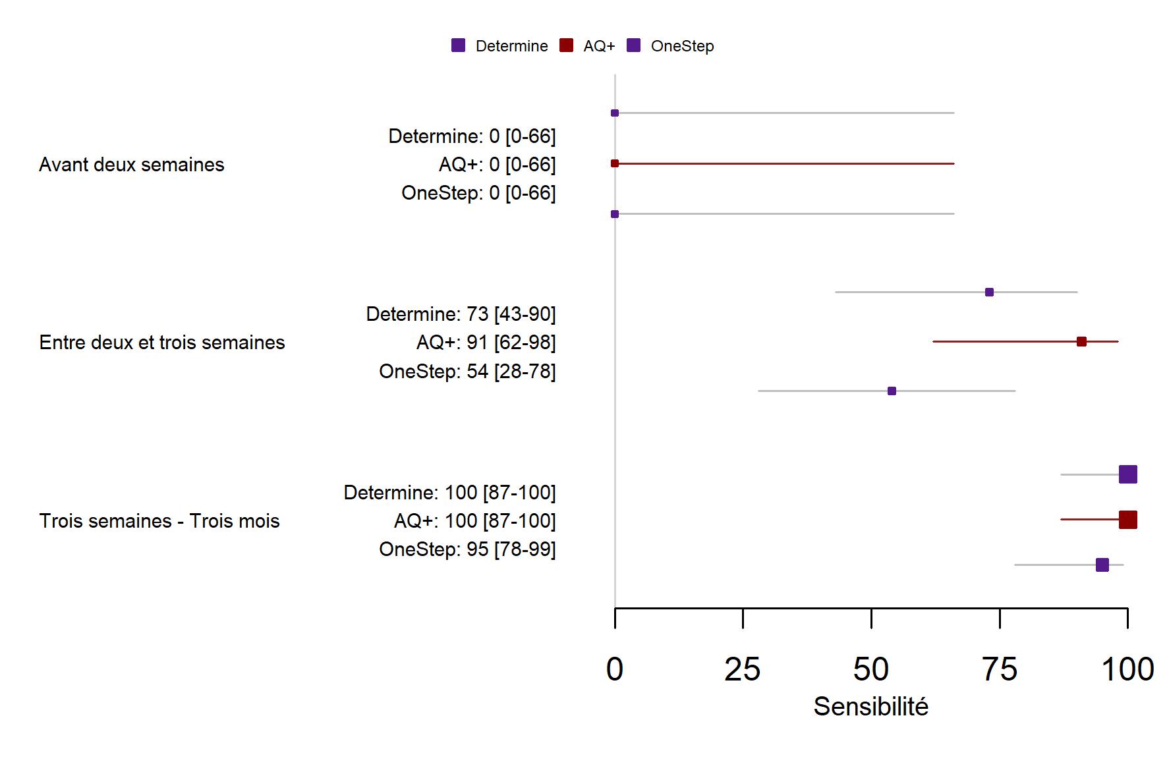Click the red AQ+ legend swatch
Viewport: 1167px width, 778px height.
pos(566,45)
